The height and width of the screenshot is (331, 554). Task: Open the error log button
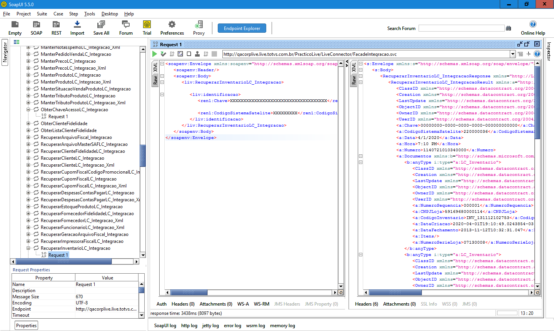[x=232, y=326]
